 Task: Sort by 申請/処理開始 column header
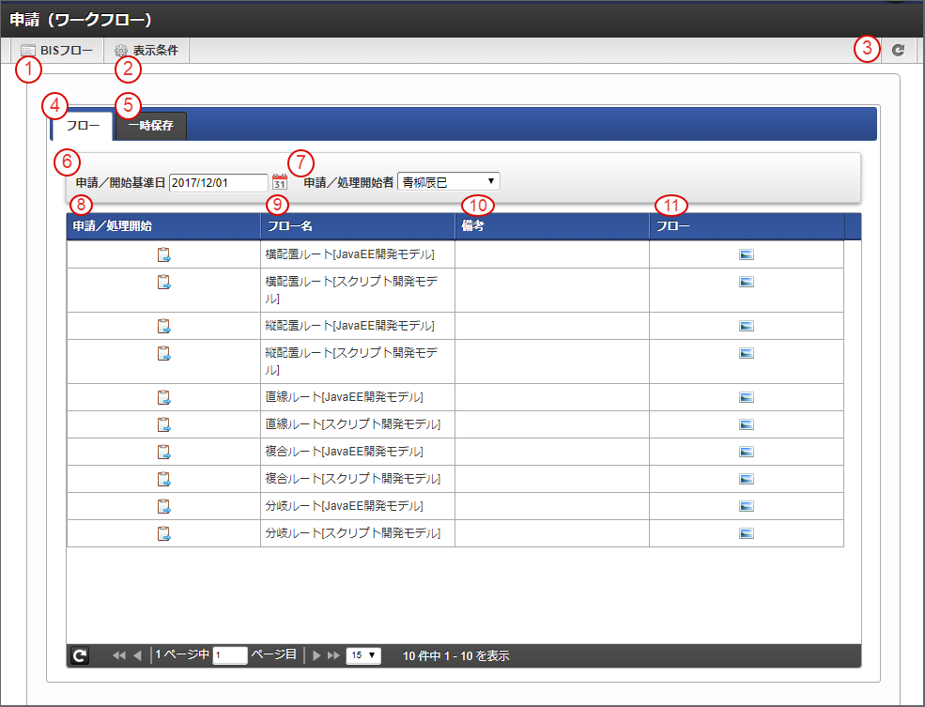point(163,226)
